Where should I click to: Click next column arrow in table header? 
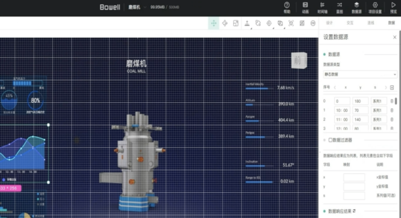click(x=386, y=88)
